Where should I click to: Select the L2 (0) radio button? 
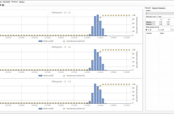click(159, 29)
